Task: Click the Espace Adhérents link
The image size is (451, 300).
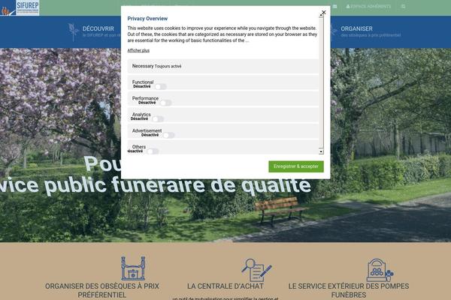Action: click(x=368, y=6)
